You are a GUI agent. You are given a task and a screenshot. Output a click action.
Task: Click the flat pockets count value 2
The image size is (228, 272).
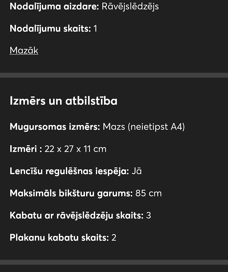(114, 238)
